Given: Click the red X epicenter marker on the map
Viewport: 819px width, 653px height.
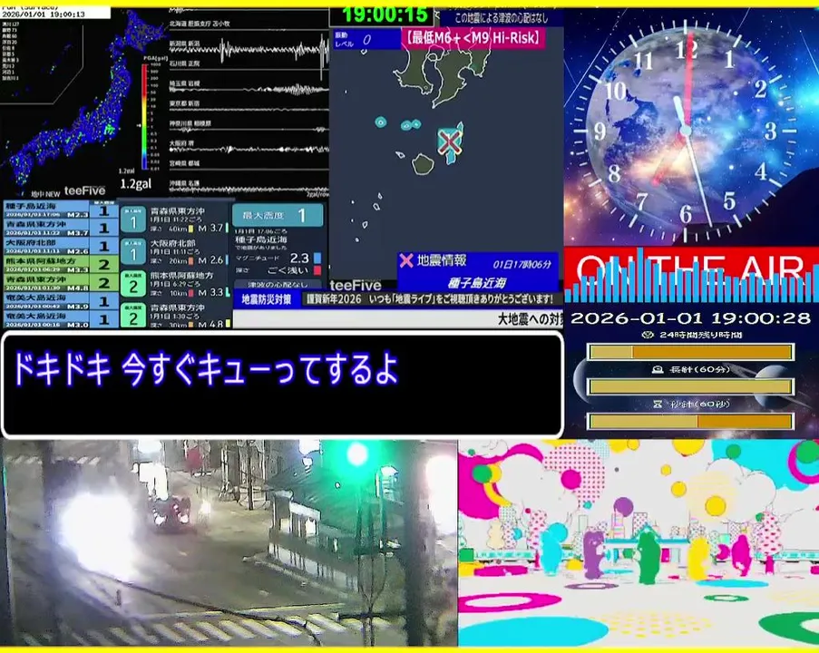Looking at the screenshot, I should 449,141.
